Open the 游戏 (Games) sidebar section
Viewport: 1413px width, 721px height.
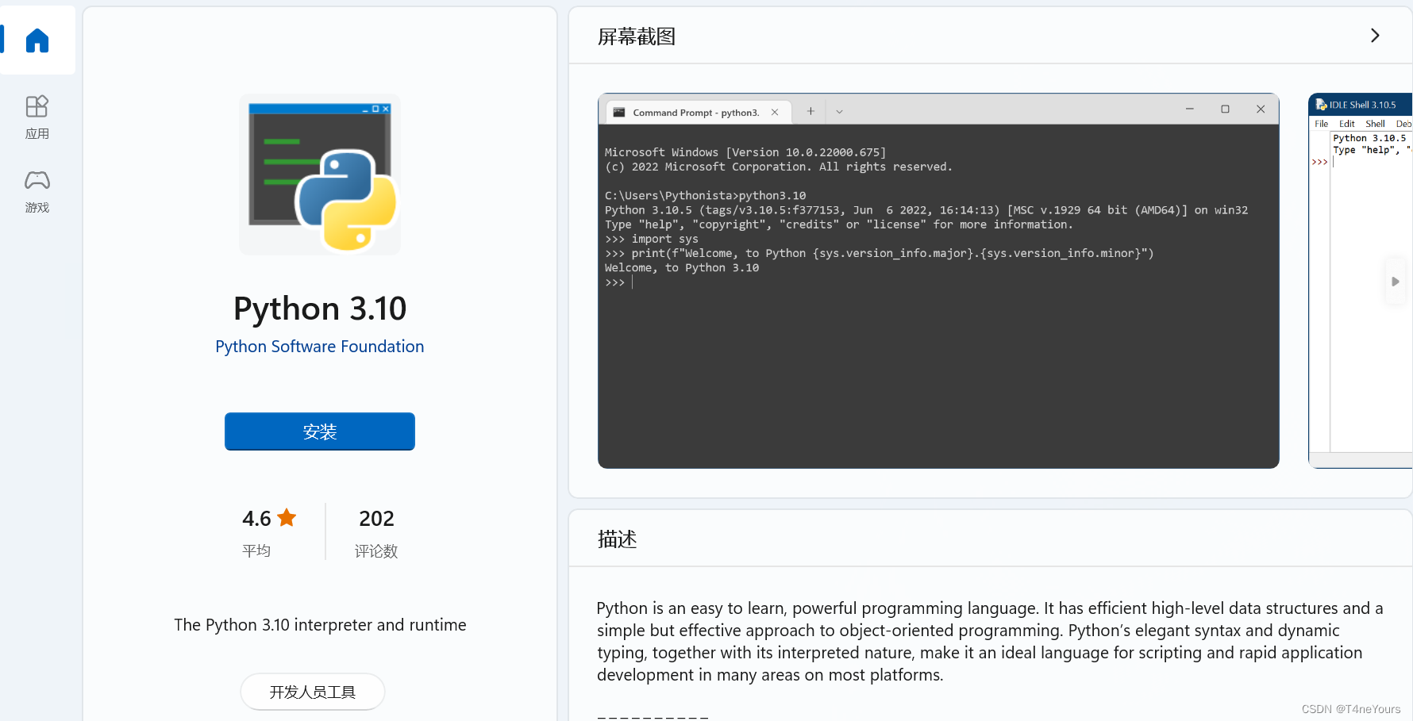[37, 191]
